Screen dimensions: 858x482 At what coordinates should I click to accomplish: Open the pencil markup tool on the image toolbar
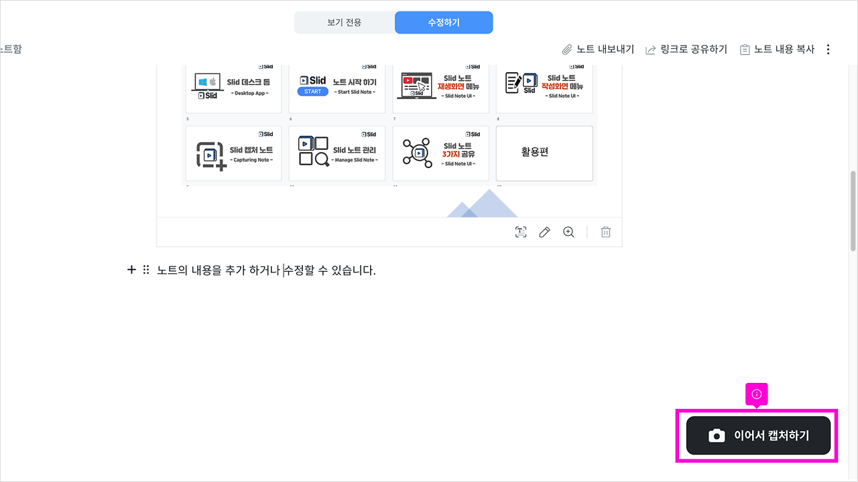point(544,232)
